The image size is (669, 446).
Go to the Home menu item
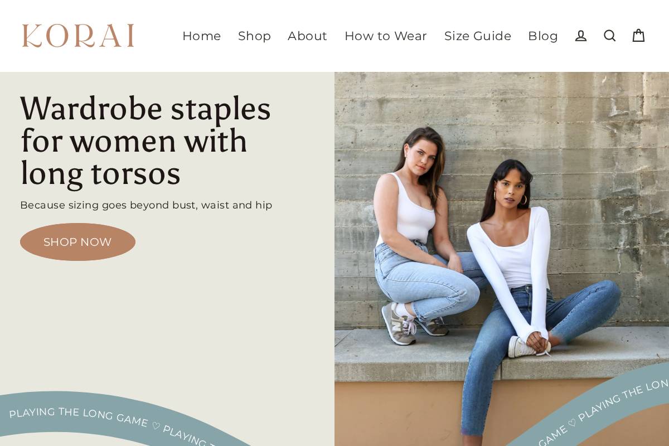(202, 36)
